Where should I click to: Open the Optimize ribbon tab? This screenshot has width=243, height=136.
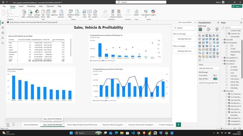50,6
